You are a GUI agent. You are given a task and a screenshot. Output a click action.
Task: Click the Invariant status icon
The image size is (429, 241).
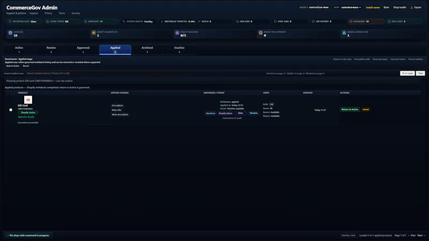point(351,21)
